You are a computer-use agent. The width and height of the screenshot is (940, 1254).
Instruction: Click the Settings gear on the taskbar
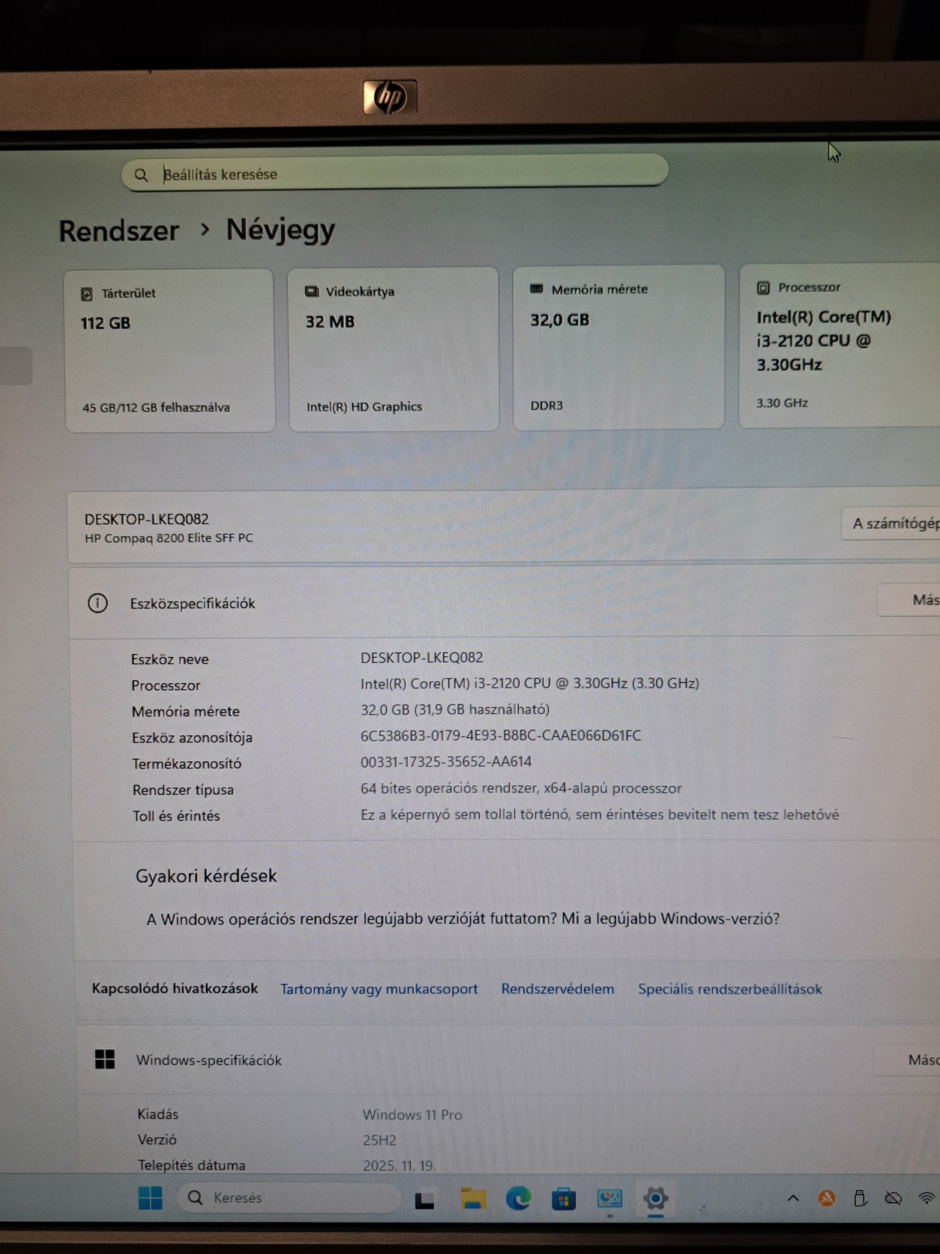pos(655,1198)
